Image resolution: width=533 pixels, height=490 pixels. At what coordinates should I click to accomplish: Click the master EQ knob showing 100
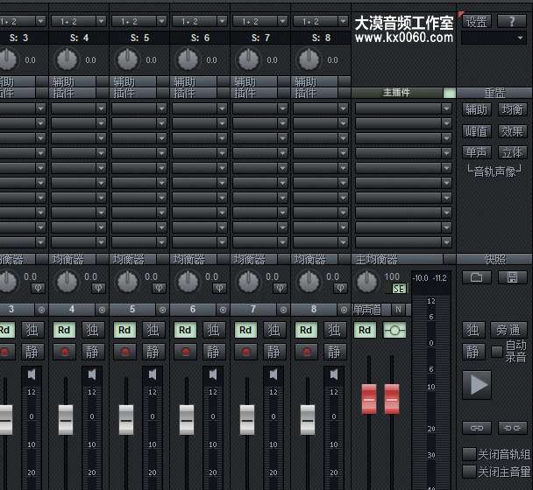(x=367, y=281)
